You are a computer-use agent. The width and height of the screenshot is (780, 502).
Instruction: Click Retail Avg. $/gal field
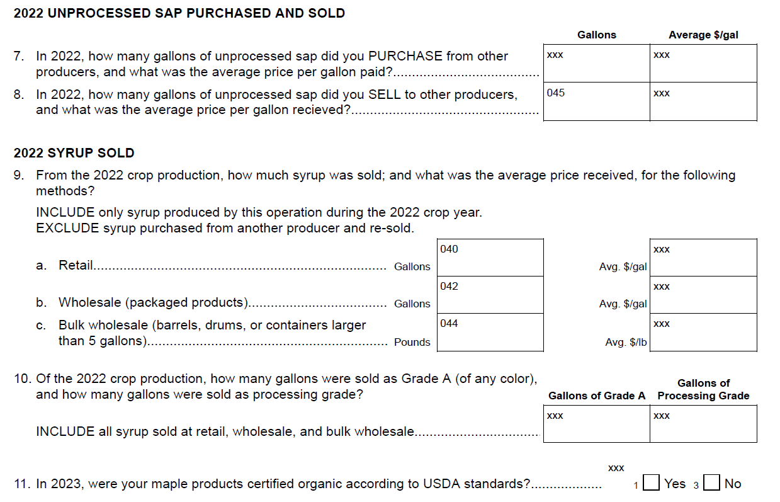pyautogui.click(x=703, y=258)
